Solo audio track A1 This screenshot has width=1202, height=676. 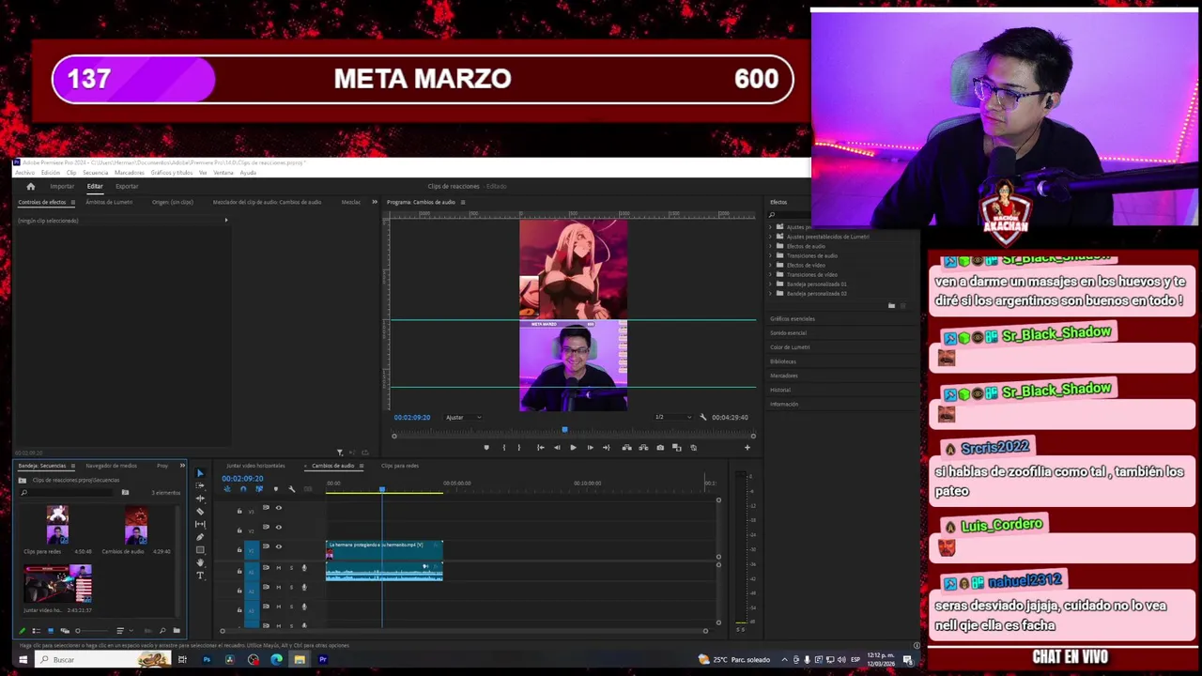(291, 568)
